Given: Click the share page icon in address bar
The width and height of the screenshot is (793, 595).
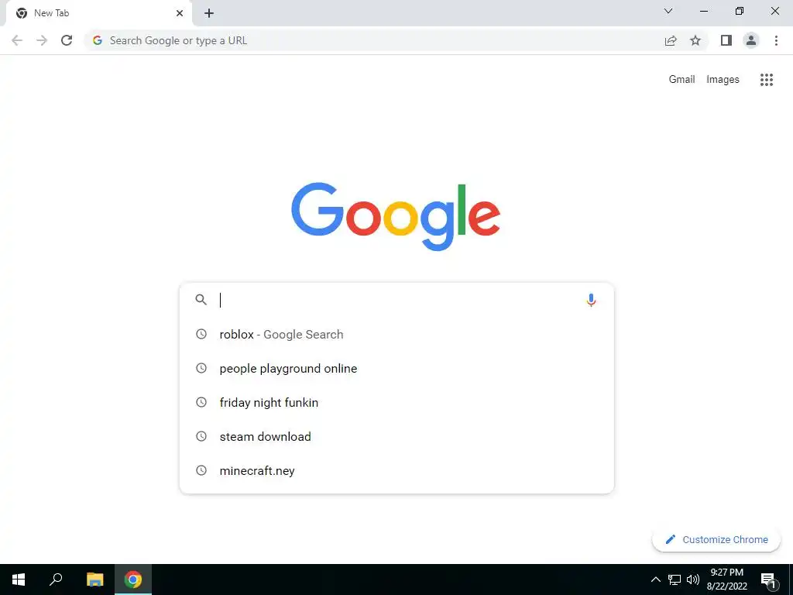Looking at the screenshot, I should (671, 40).
